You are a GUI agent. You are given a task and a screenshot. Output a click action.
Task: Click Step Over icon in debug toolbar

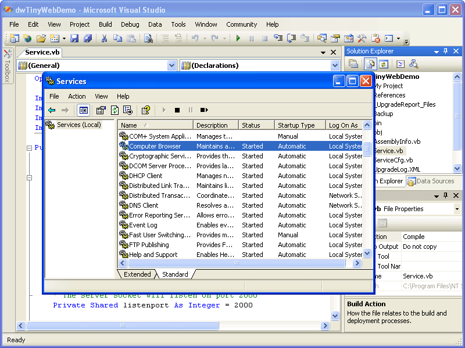tap(292, 38)
